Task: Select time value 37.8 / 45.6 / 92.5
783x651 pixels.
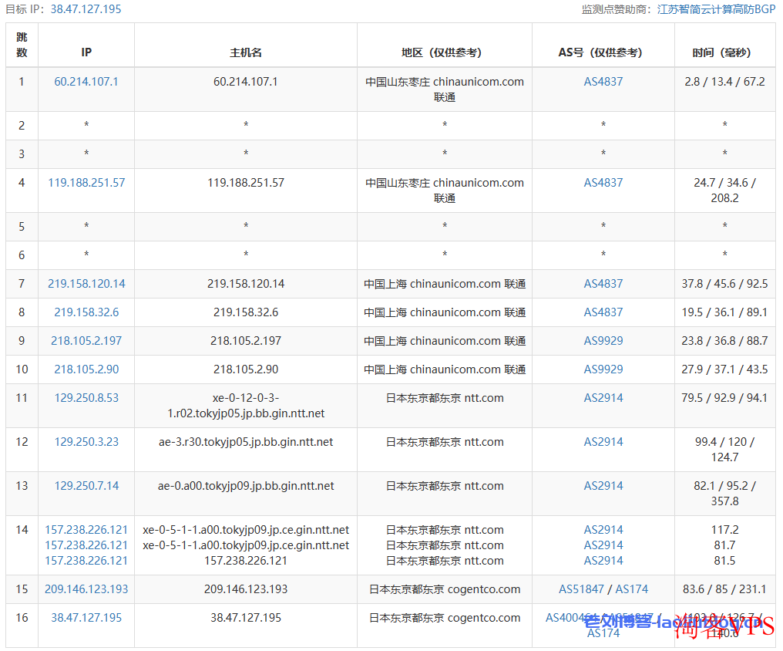Action: pyautogui.click(x=724, y=283)
